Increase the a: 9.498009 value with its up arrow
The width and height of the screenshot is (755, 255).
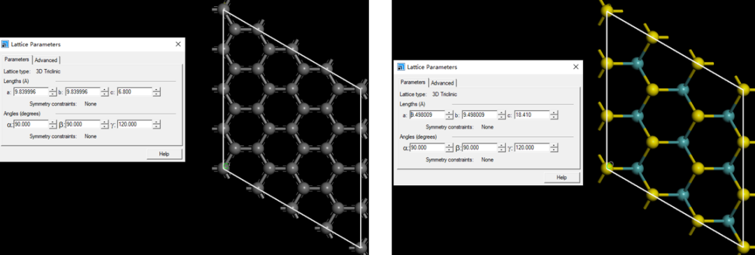450,113
